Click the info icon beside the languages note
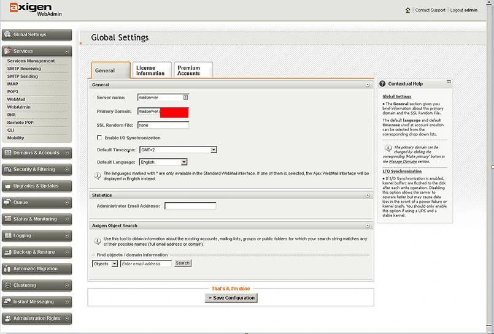This screenshot has width=494, height=334. [x=98, y=175]
